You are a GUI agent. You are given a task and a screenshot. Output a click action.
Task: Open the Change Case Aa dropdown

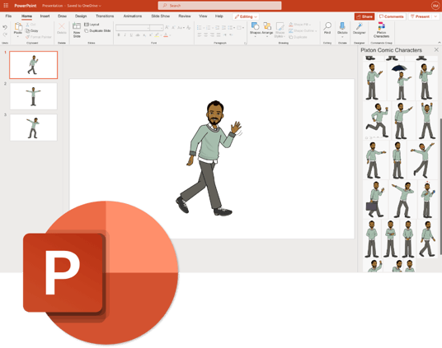coord(181,28)
